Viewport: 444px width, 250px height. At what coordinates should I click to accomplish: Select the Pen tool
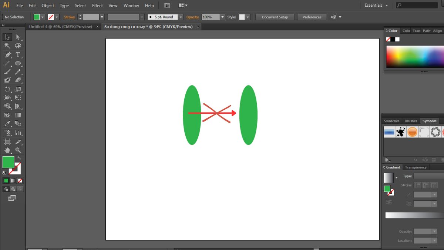click(x=7, y=54)
